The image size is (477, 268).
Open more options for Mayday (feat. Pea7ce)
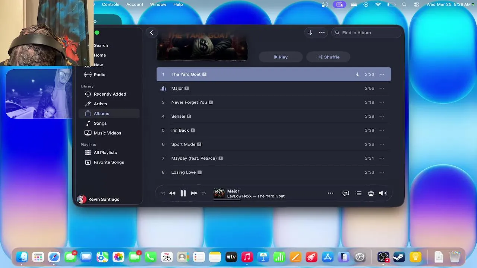tap(382, 158)
